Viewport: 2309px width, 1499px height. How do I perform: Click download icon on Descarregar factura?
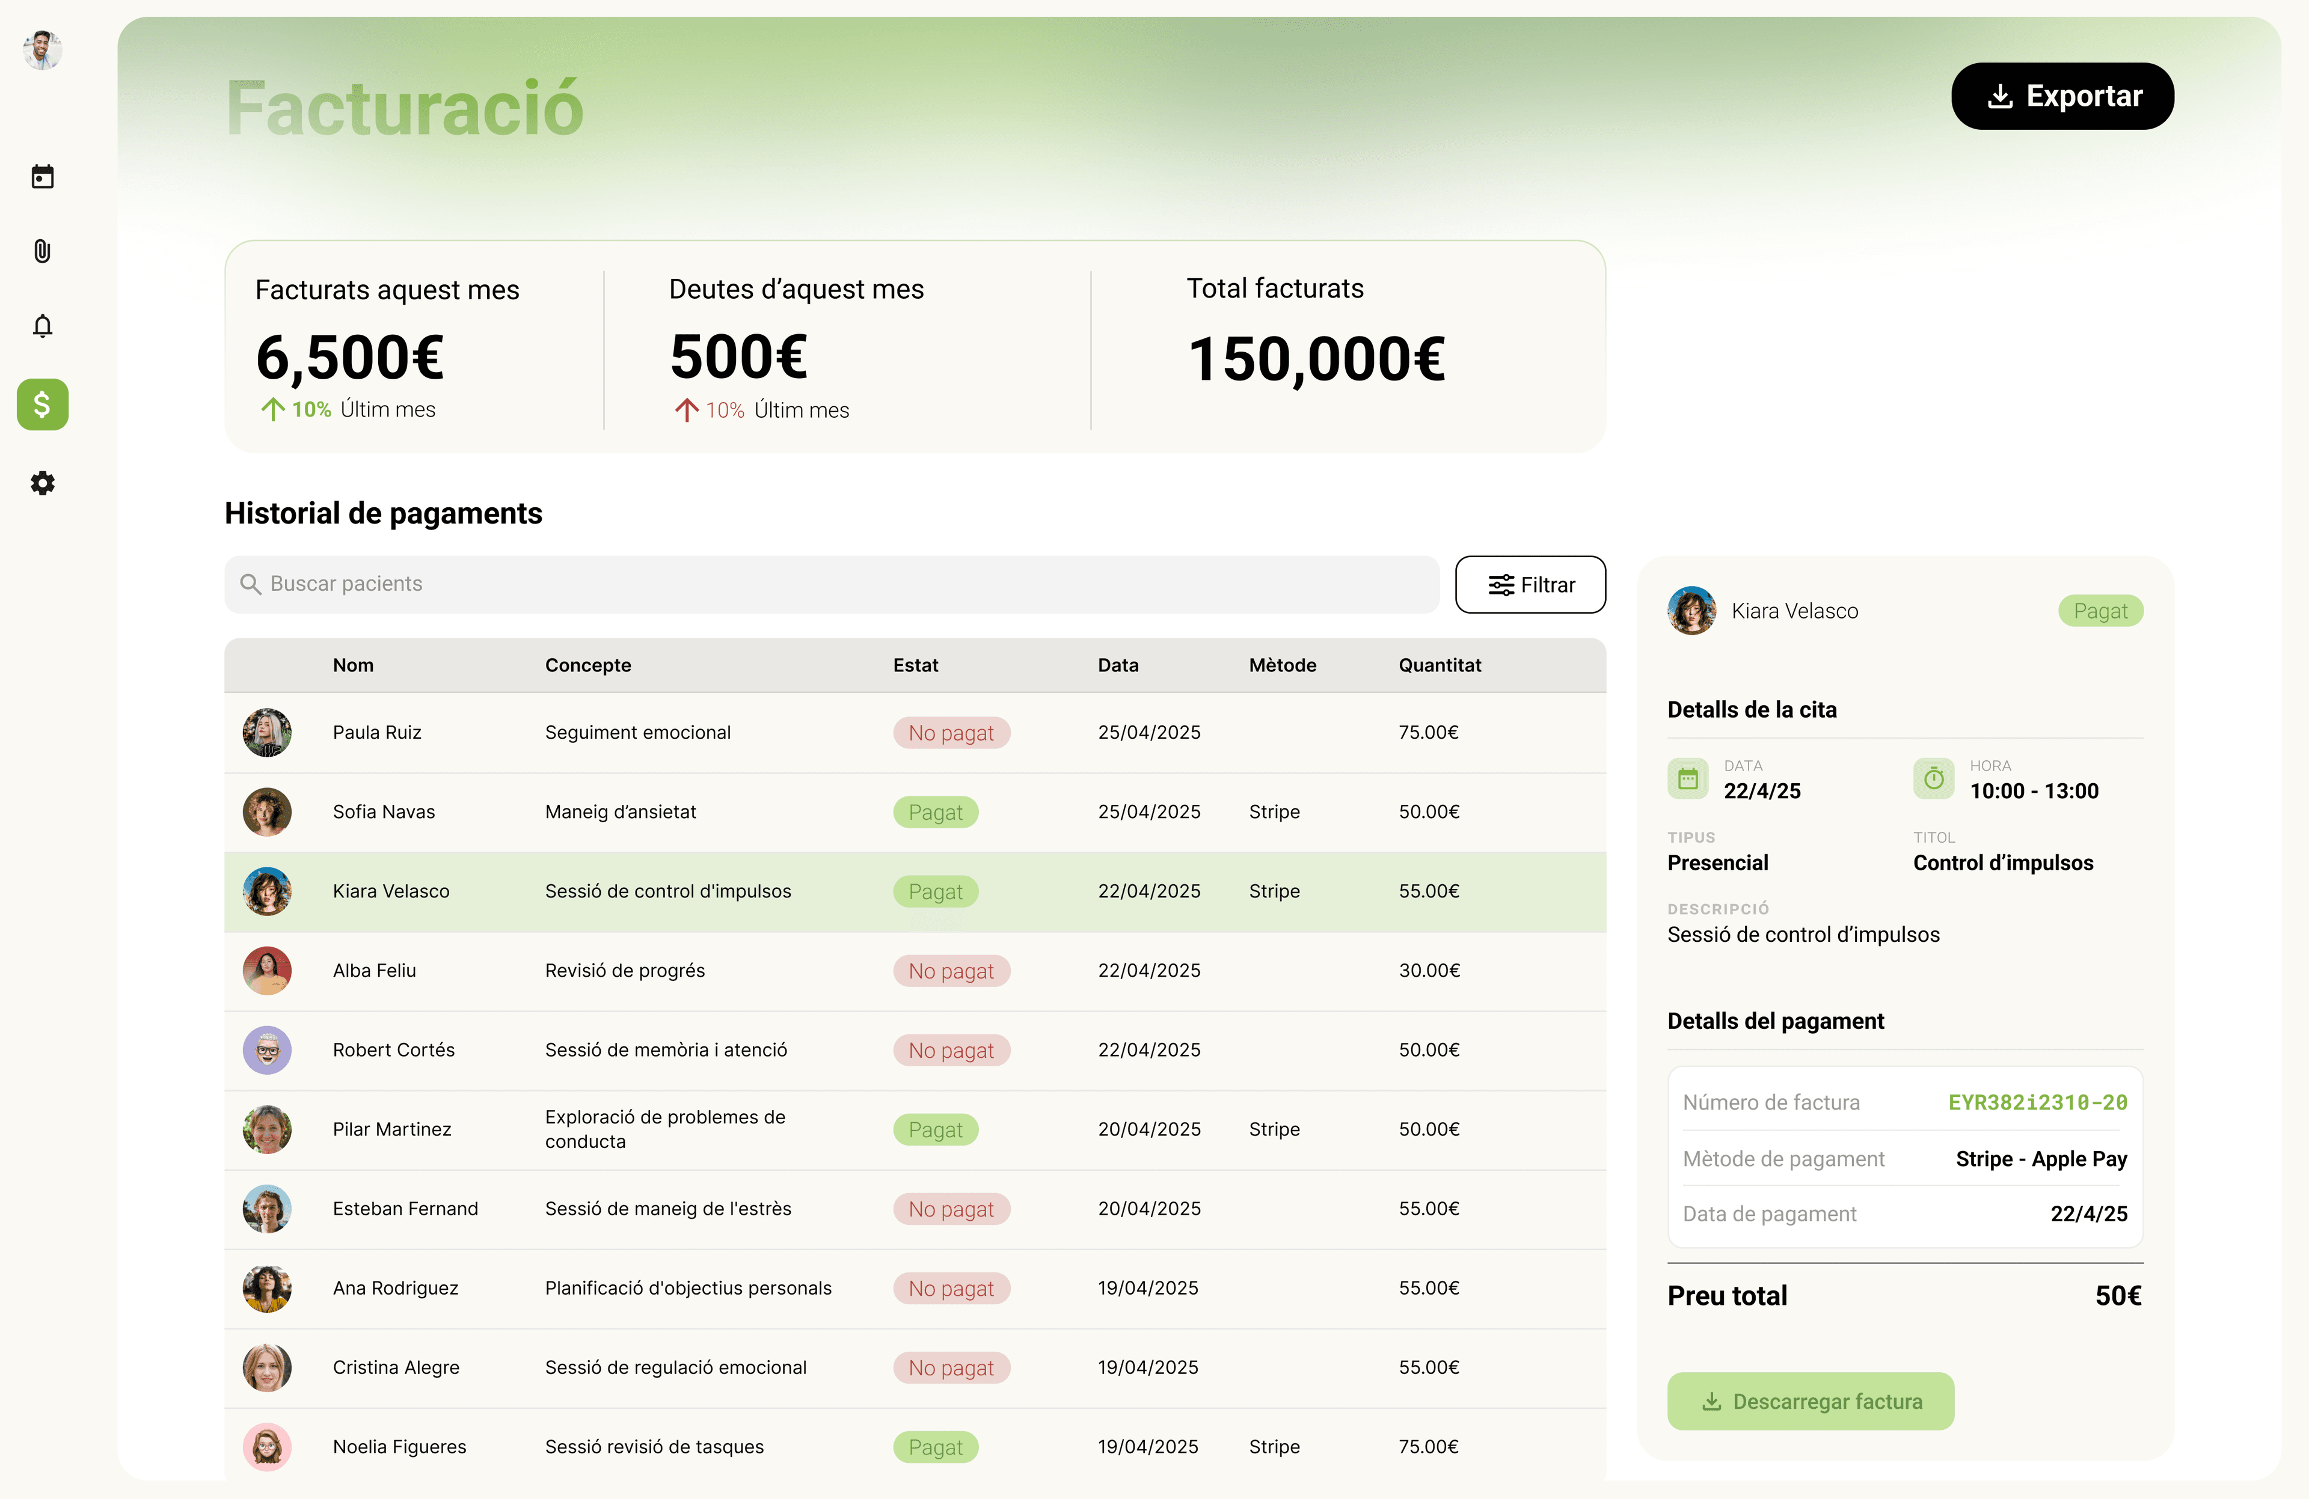(1713, 1401)
